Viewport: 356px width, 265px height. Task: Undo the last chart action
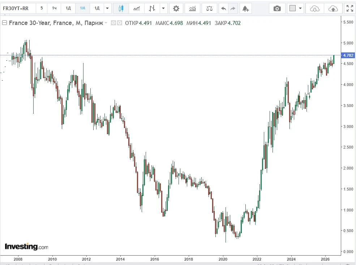223,8
